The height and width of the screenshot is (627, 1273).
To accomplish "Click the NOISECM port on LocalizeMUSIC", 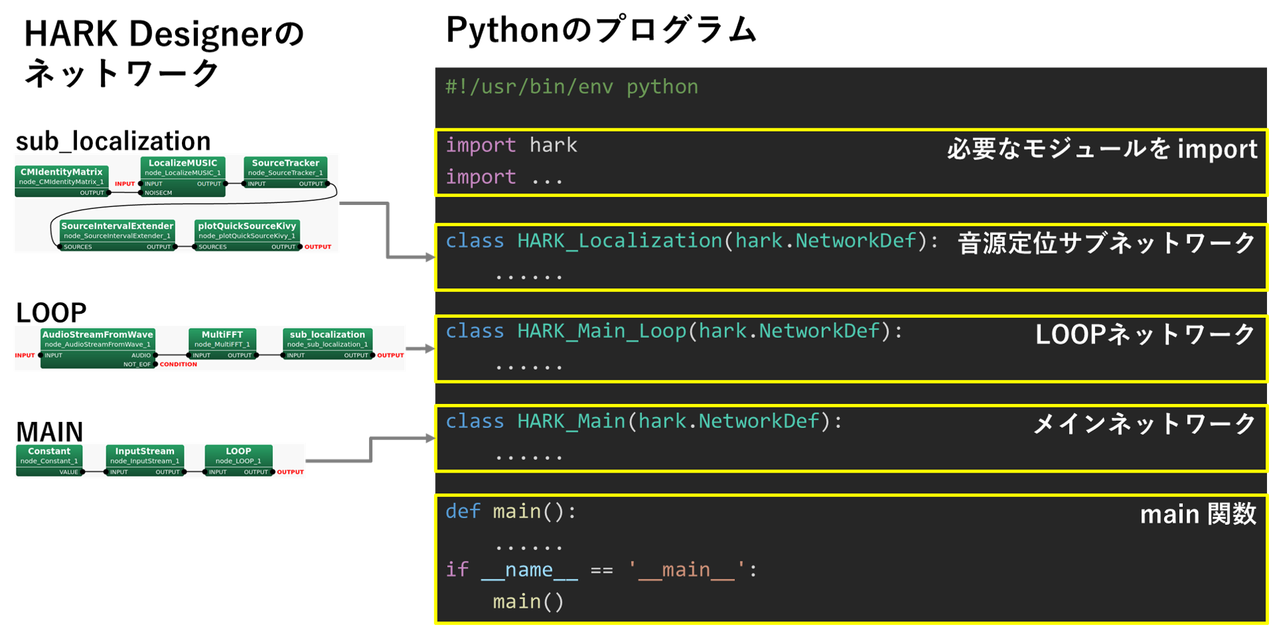I will (x=158, y=193).
